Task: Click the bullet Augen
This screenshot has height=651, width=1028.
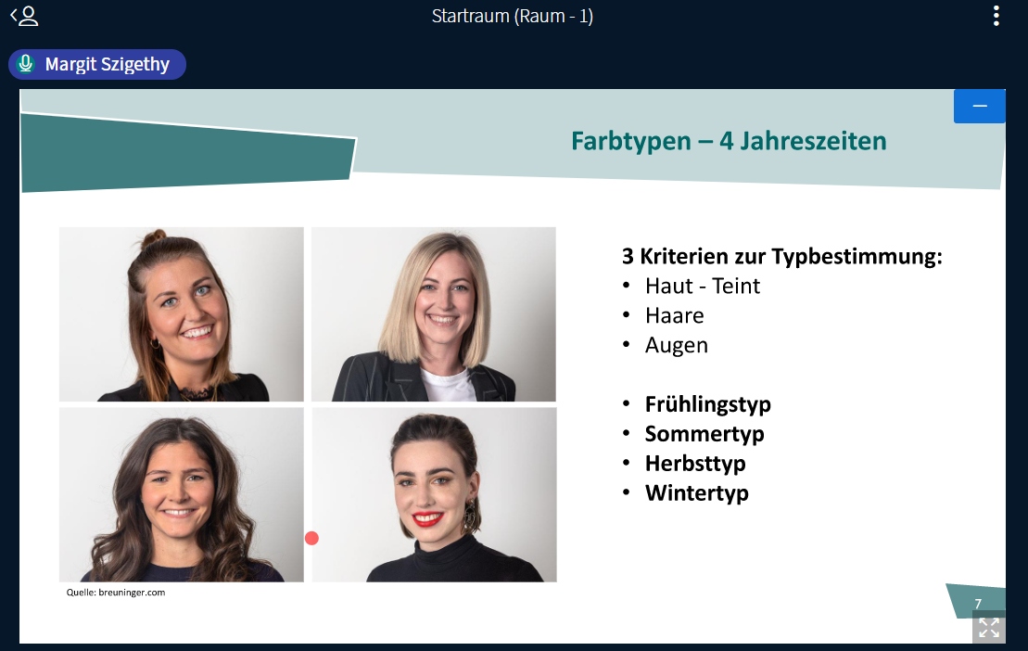Action: [677, 346]
